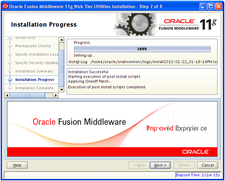
Task: Click the 100% progress bar
Action: click(142, 49)
